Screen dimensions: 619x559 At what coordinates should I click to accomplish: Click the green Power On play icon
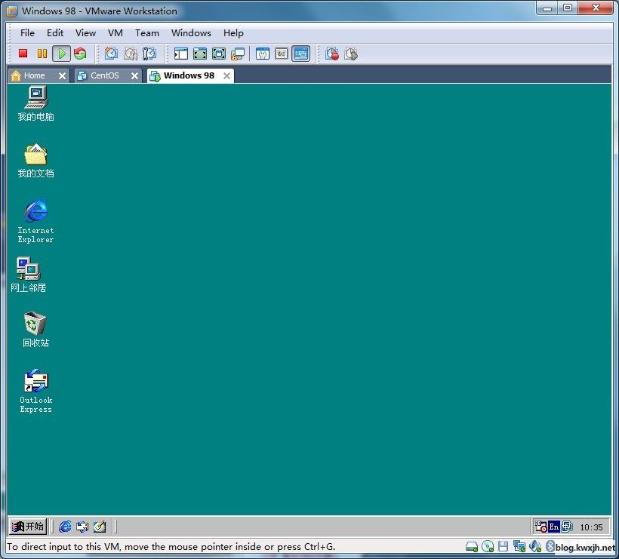click(x=61, y=54)
